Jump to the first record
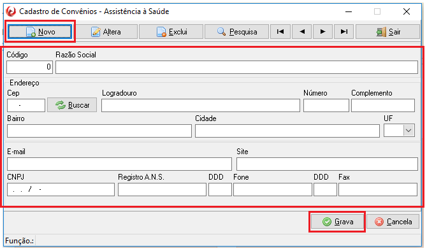Viewport: 427px width, 251px height. pyautogui.click(x=280, y=32)
